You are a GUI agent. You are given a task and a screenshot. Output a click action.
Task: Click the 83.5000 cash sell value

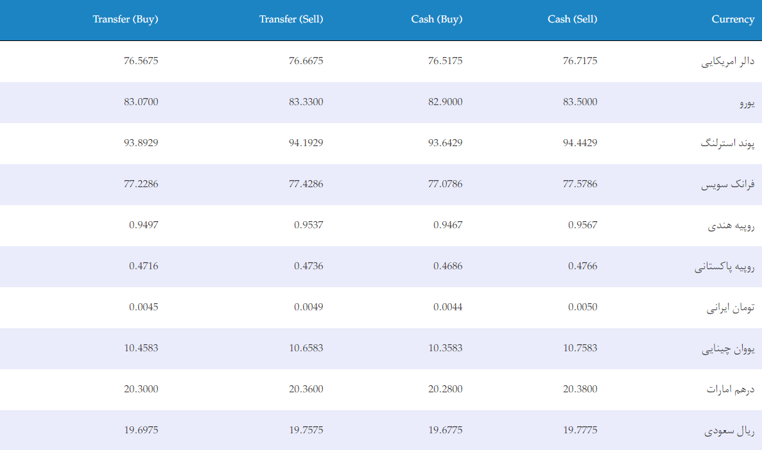(580, 102)
